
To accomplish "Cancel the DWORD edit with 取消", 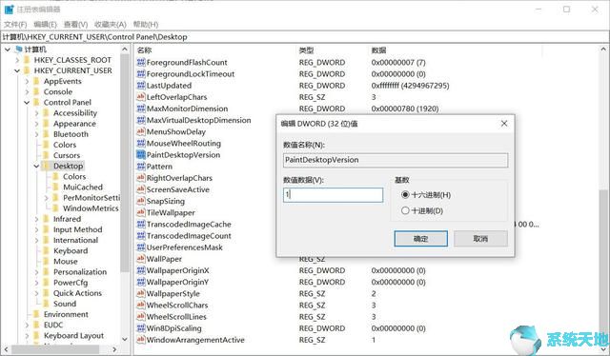I will coord(480,239).
